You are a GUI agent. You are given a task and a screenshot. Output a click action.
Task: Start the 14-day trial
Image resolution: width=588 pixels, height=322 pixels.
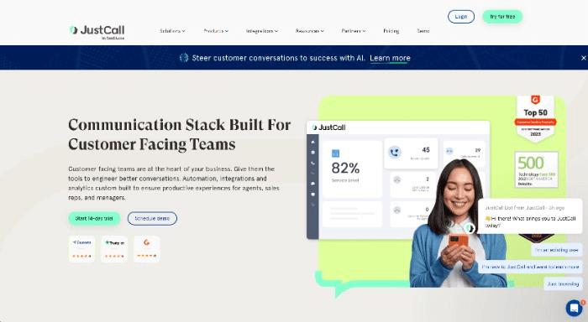[94, 218]
